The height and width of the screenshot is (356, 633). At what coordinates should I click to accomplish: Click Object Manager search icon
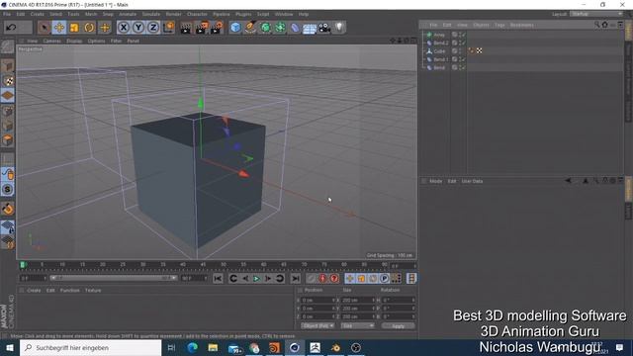pyautogui.click(x=596, y=25)
